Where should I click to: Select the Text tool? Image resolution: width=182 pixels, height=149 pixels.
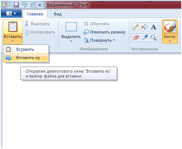[x=153, y=27]
